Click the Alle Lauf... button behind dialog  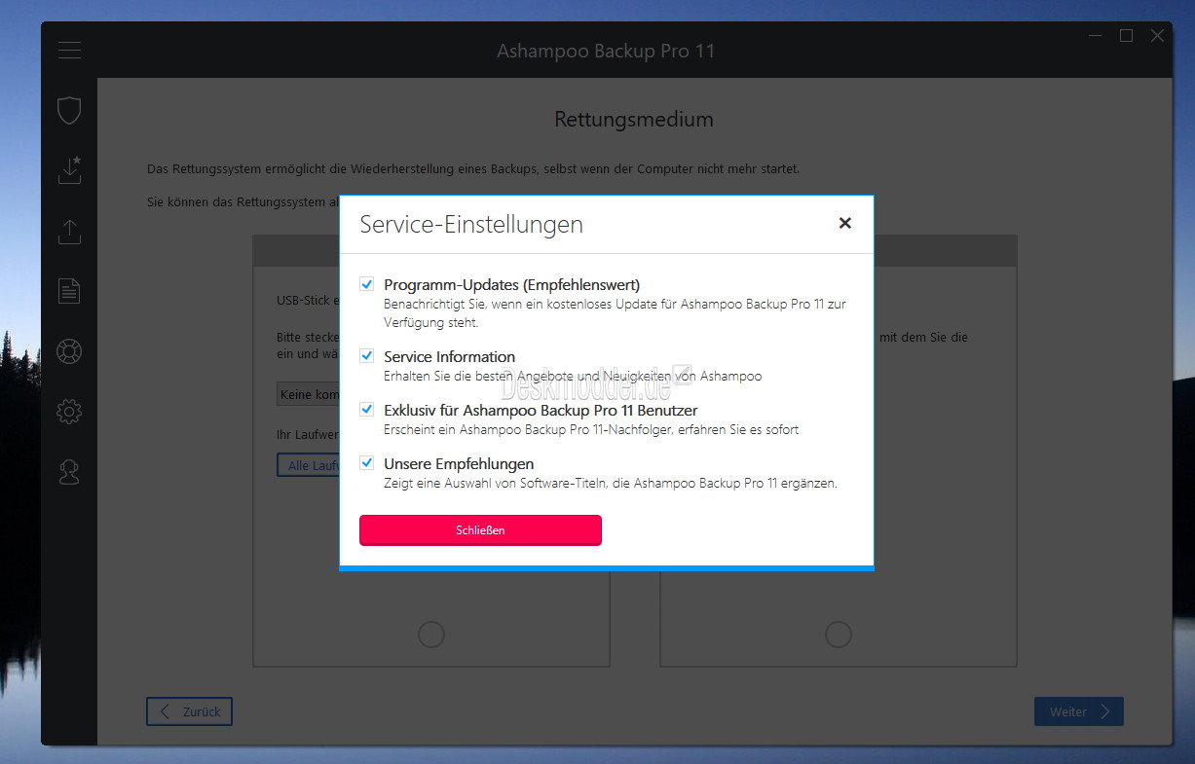click(x=308, y=465)
